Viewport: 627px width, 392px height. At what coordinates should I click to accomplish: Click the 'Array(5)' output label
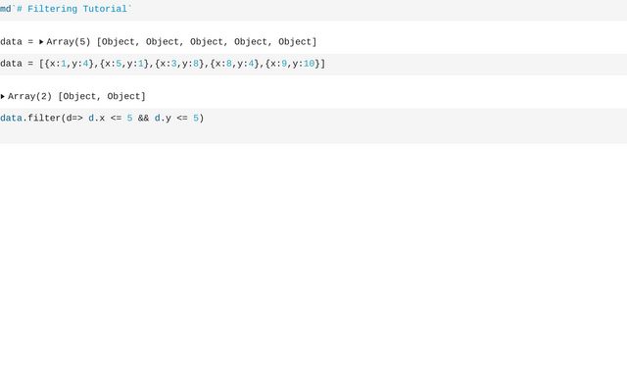click(69, 42)
